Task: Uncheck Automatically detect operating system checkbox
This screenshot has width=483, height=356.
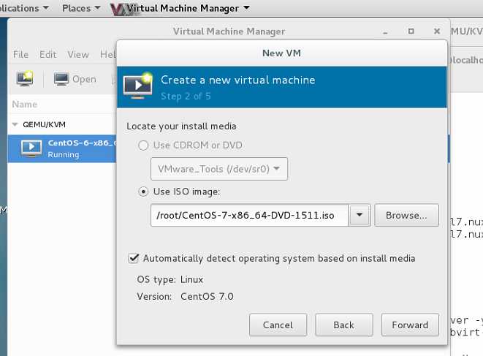Action: pyautogui.click(x=134, y=258)
